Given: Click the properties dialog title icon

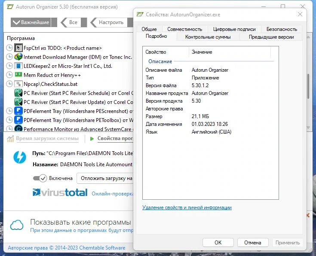Looking at the screenshot, I should 140,14.
